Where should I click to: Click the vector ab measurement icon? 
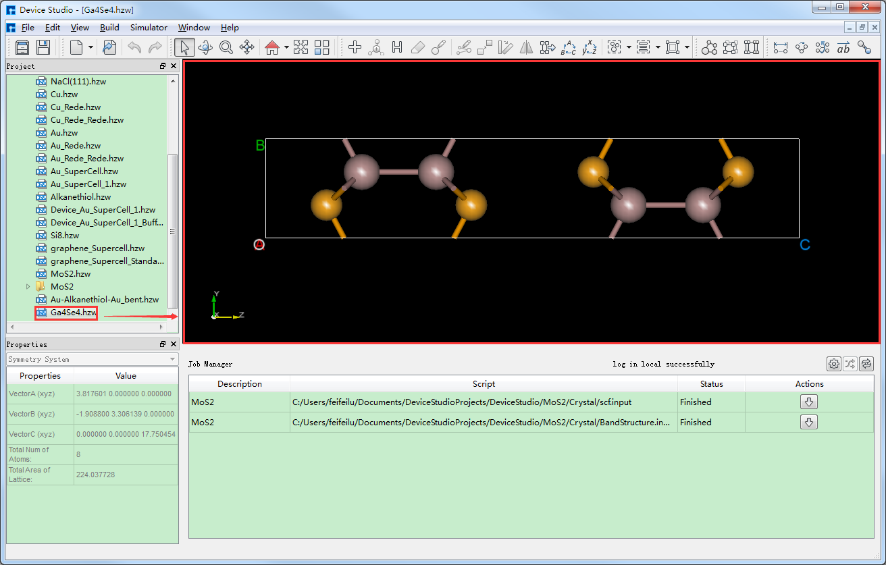point(843,47)
